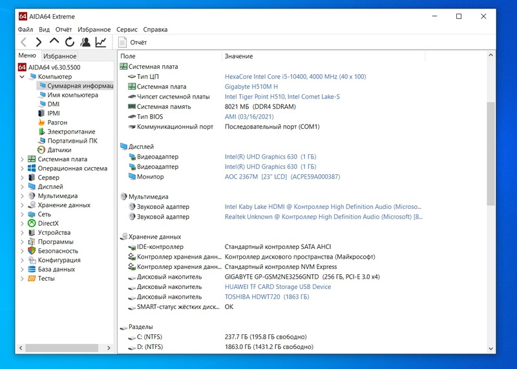Switch to the Меню sidebar tab
This screenshot has height=369, width=517.
27,55
